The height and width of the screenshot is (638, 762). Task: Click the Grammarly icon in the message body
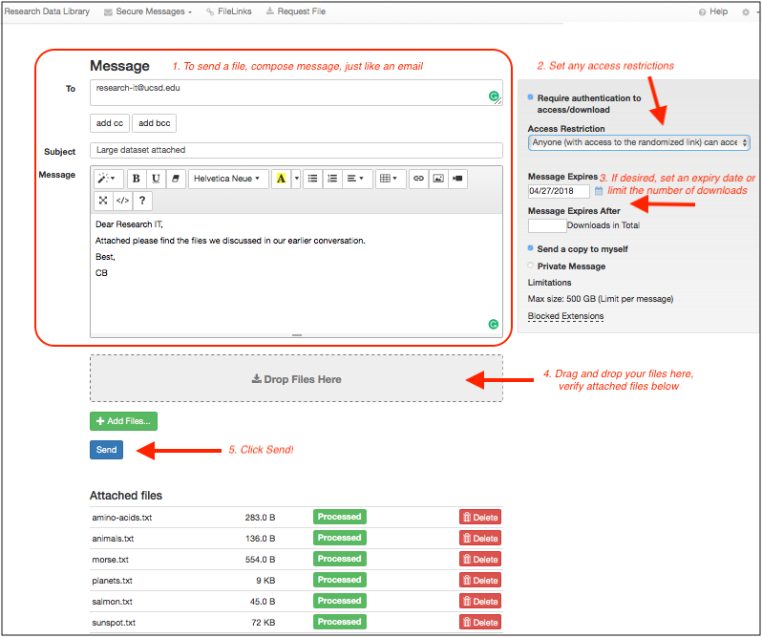(494, 325)
